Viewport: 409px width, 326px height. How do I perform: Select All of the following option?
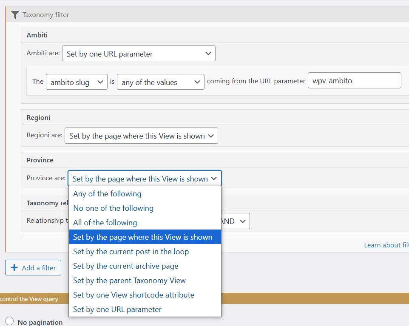(105, 223)
